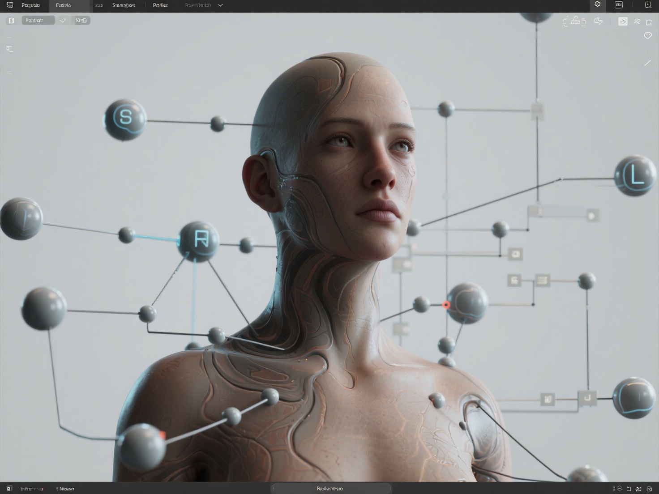Click the VmB button below the menu bar
659x494 pixels.
click(x=81, y=20)
